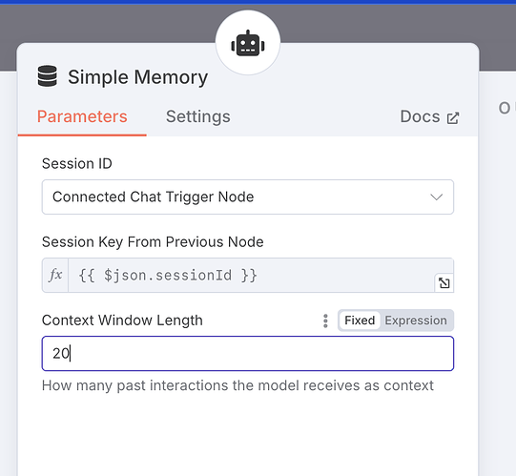Image resolution: width=516 pixels, height=476 pixels.
Task: Click the Session Key From Previous Node label
Action: pyautogui.click(x=153, y=242)
